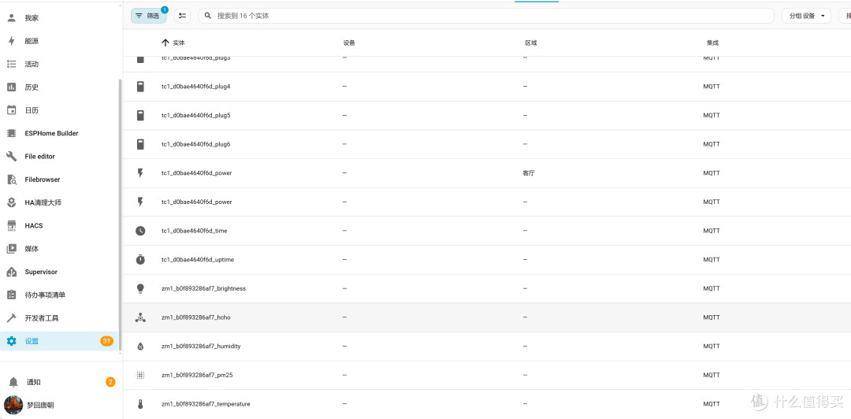Sort by the 实体 column arrow

pyautogui.click(x=166, y=43)
